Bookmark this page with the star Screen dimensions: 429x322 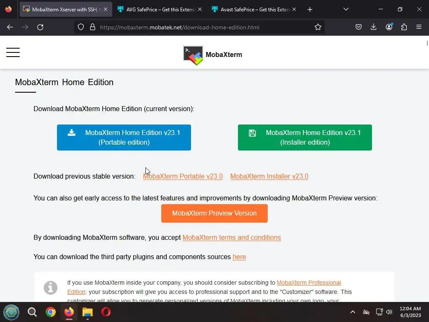tap(318, 27)
